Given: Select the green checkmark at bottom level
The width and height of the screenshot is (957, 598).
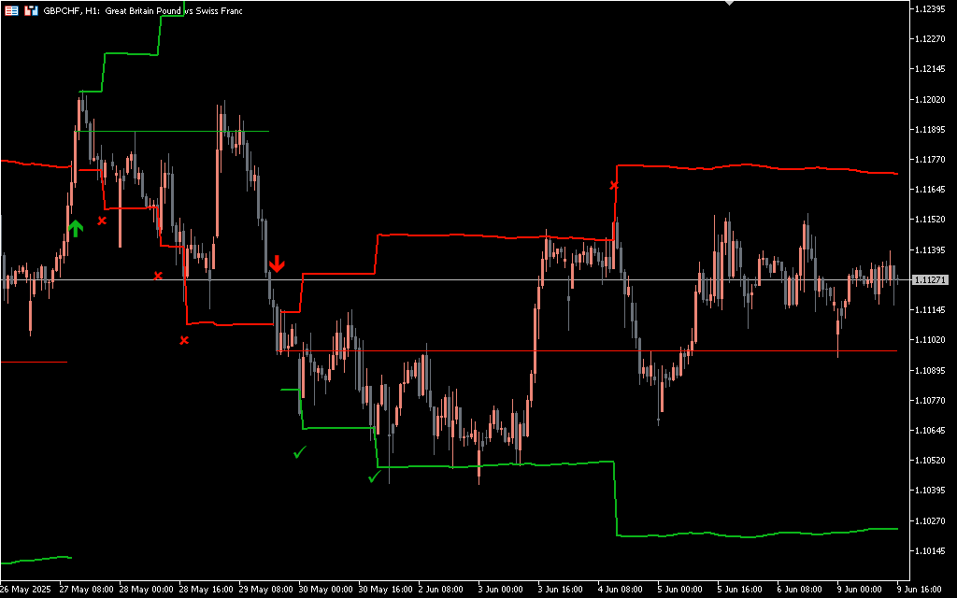Looking at the screenshot, I should click(374, 477).
